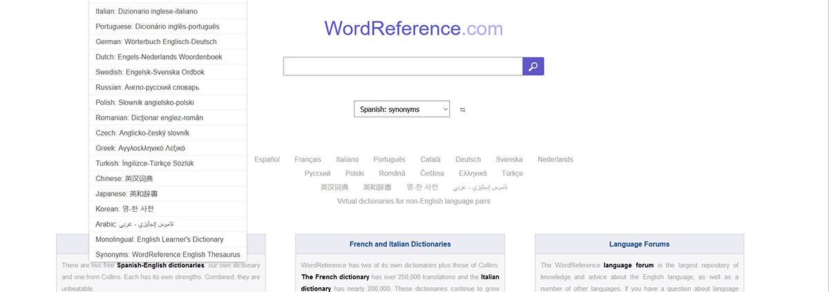Screen dimensions: 829x292
Task: Select Synonyms: WordReference English Thesaurus option
Action: click(168, 254)
